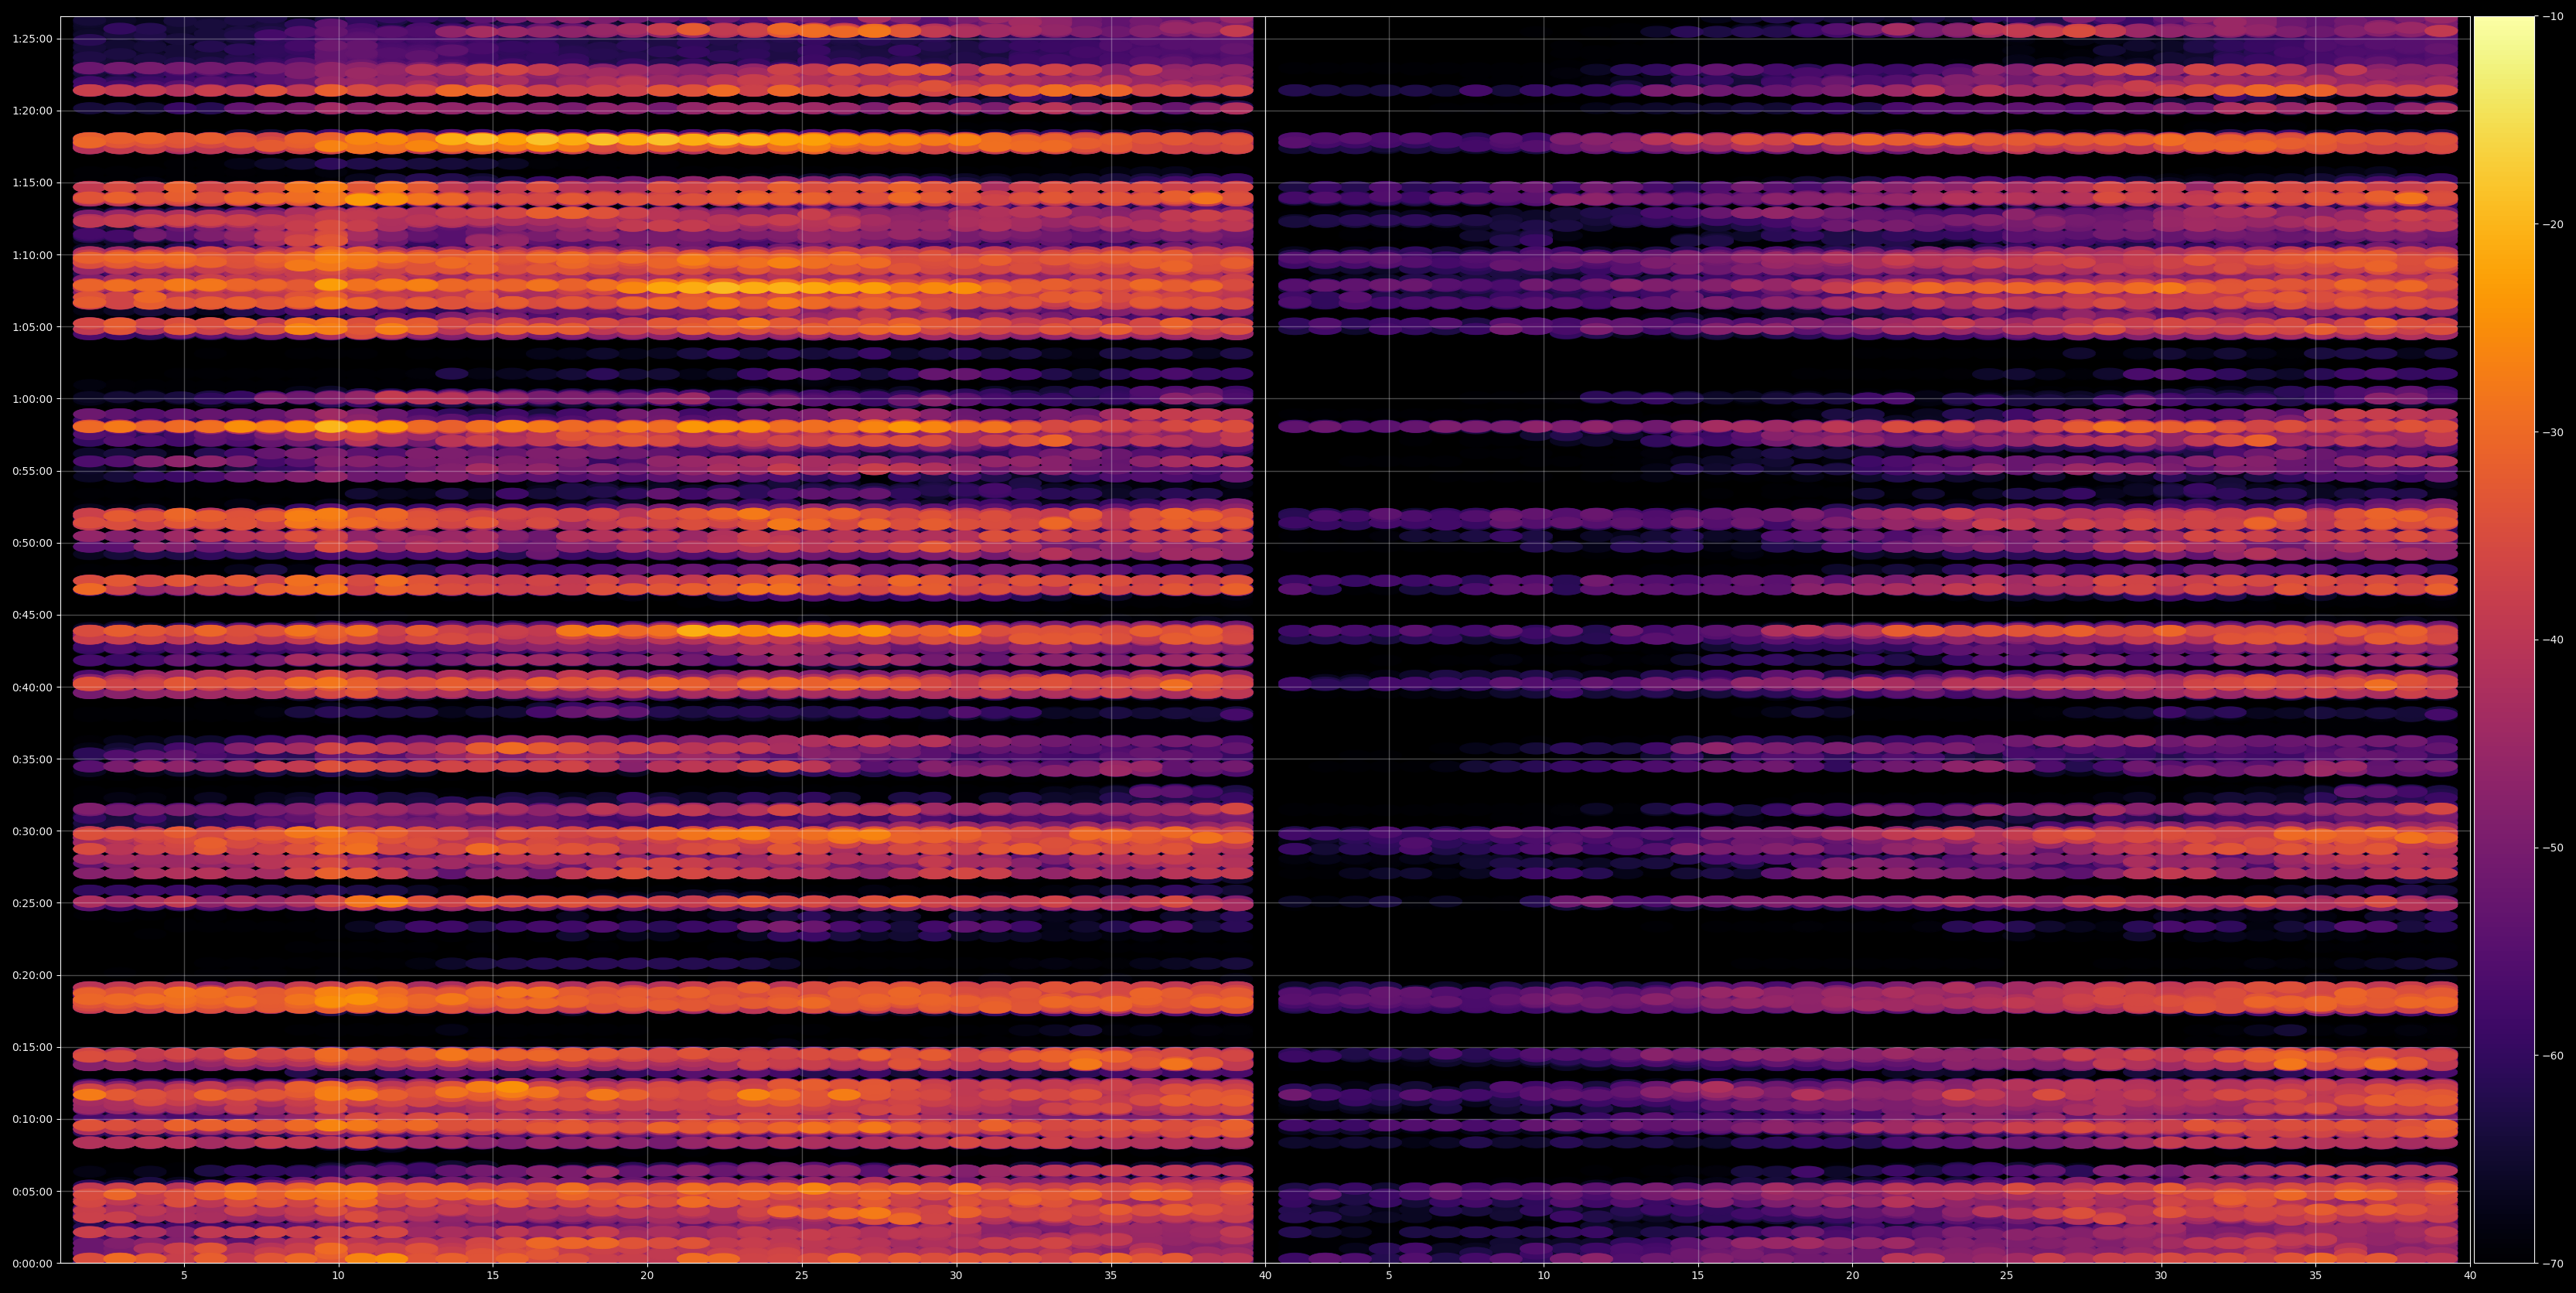Select the 0:20:00 time label

(x=32, y=975)
